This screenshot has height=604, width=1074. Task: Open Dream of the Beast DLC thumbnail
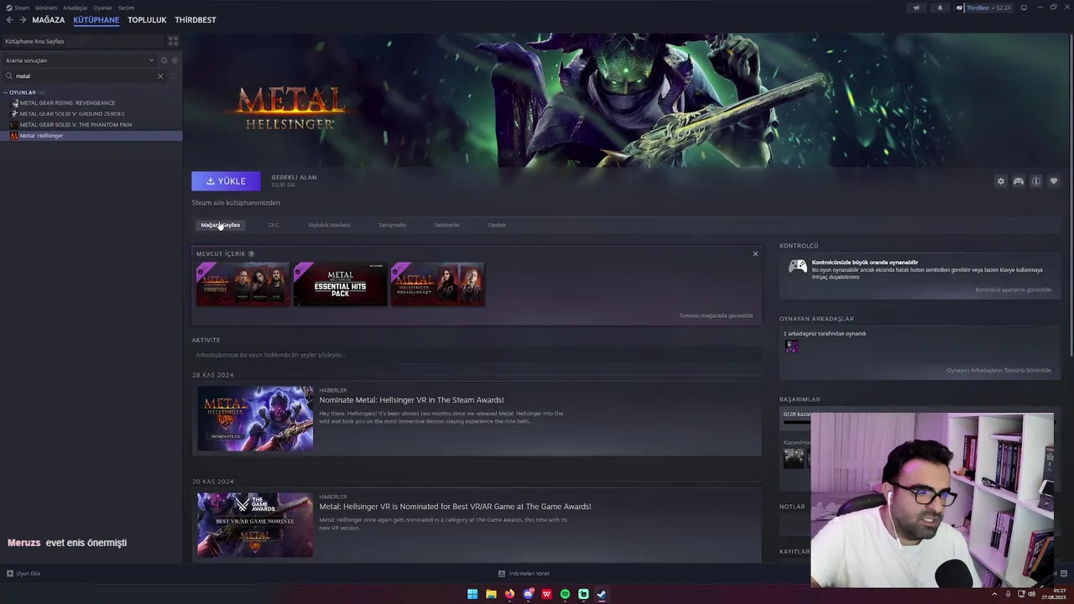[x=437, y=284]
